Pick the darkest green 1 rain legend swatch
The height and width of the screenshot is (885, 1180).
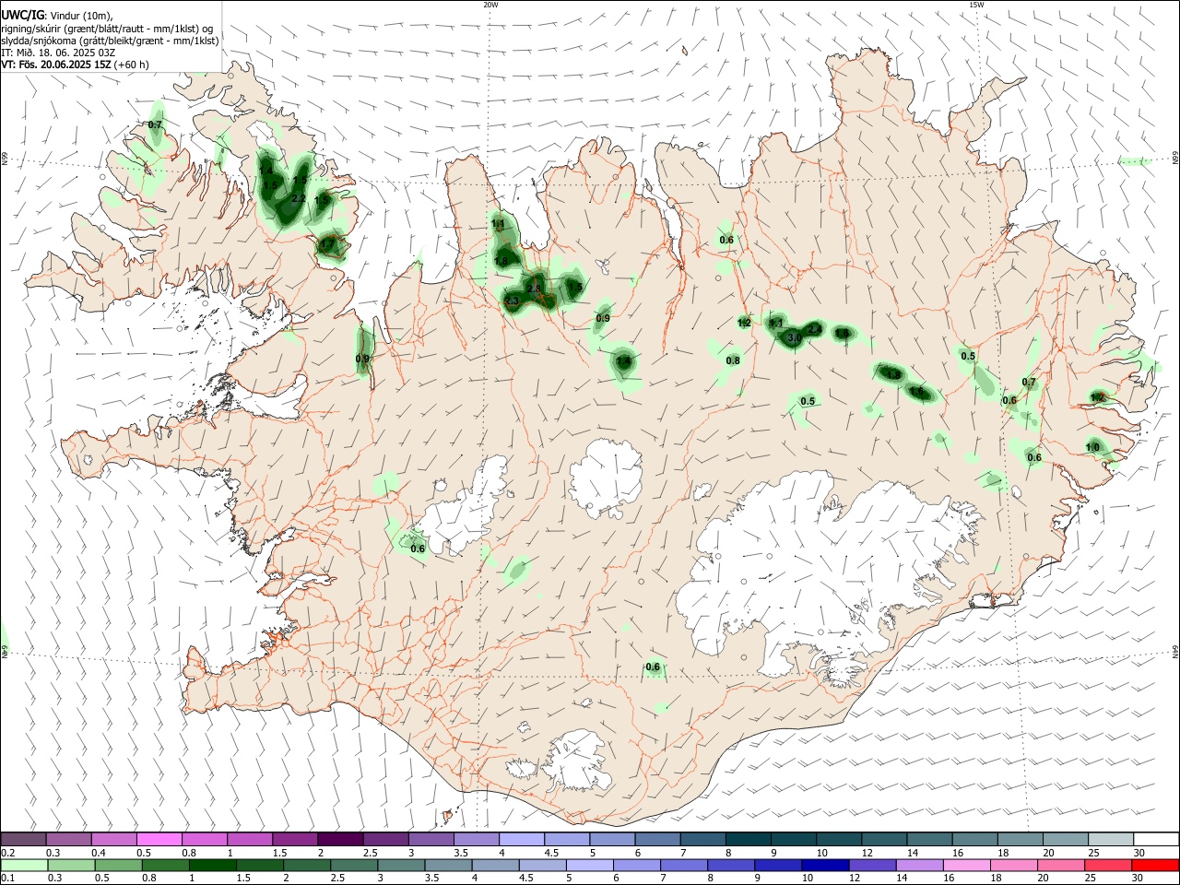(213, 865)
